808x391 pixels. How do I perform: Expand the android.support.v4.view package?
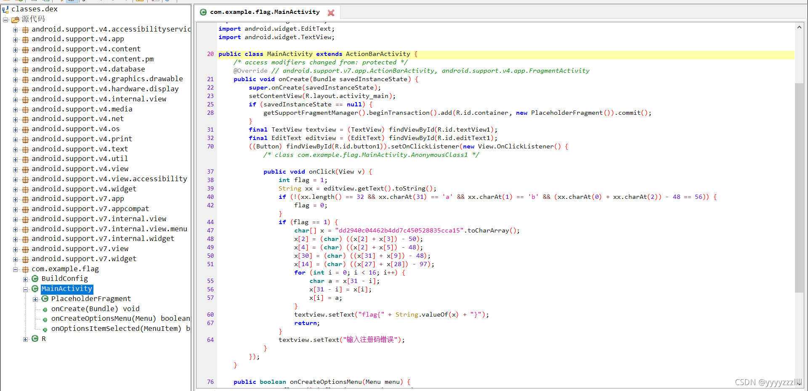16,169
